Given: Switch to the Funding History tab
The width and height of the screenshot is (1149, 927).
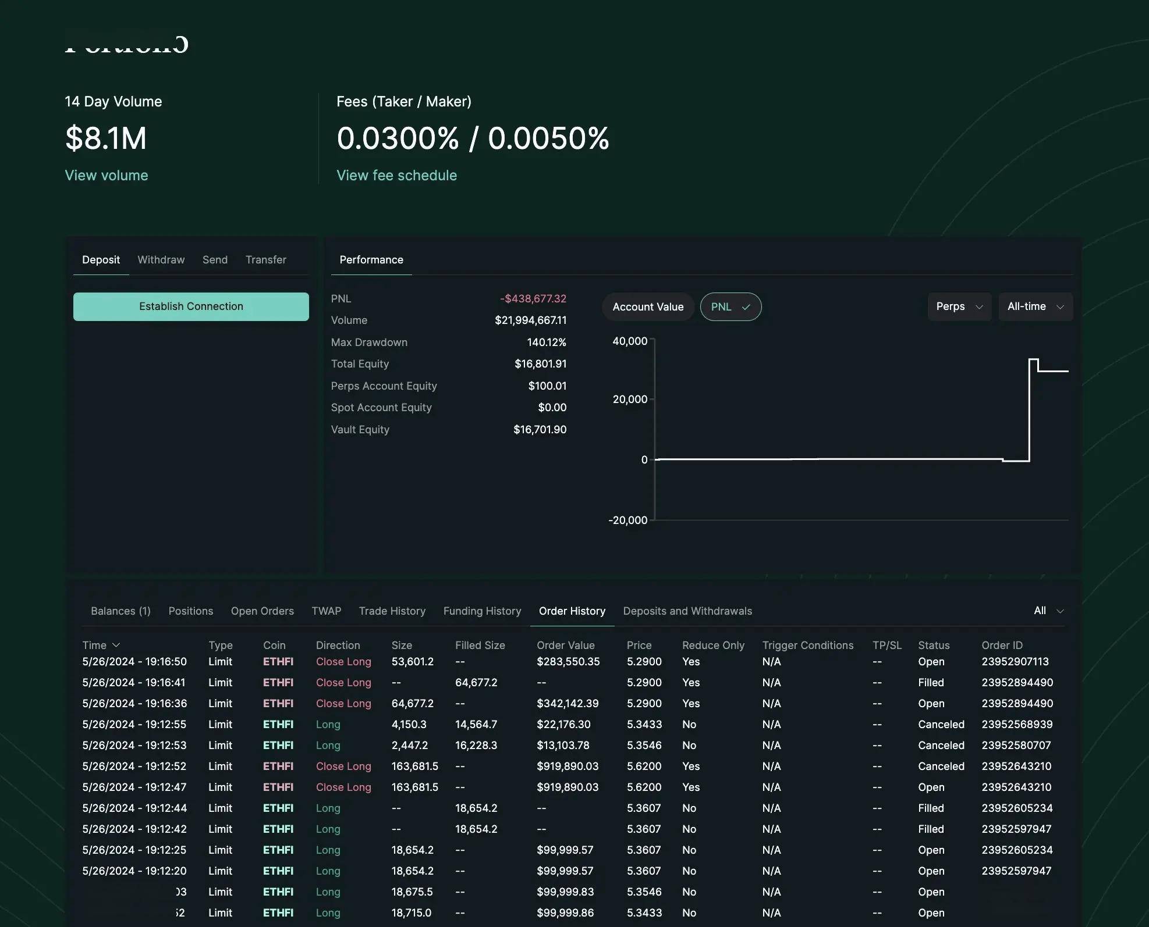Looking at the screenshot, I should pyautogui.click(x=482, y=610).
